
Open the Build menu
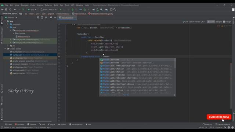(x=56, y=5)
